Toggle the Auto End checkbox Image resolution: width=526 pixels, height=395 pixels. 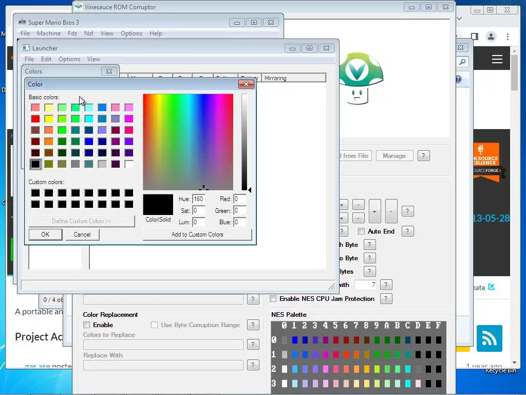(x=361, y=231)
